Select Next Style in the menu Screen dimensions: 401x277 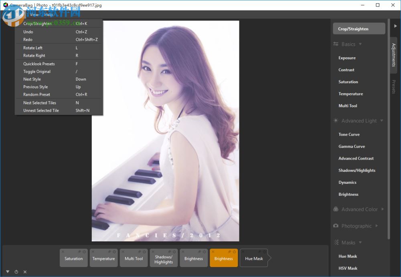pos(59,79)
